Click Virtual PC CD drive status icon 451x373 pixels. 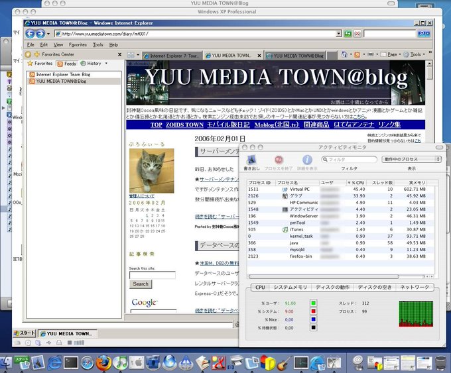(x=28, y=343)
